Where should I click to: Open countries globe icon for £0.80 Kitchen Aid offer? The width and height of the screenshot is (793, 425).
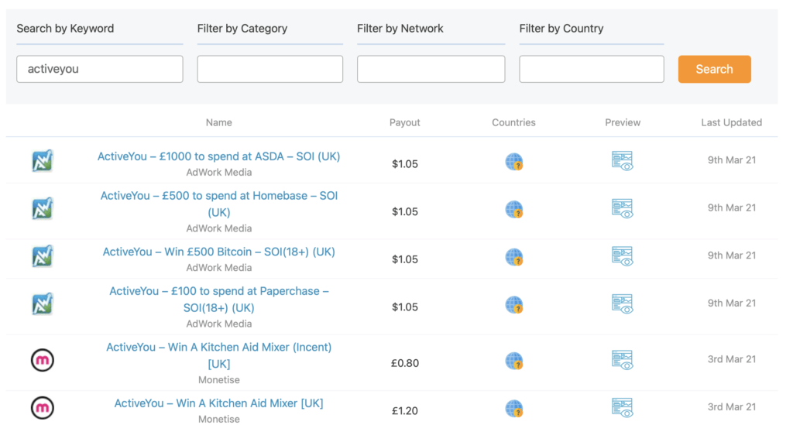pyautogui.click(x=514, y=361)
